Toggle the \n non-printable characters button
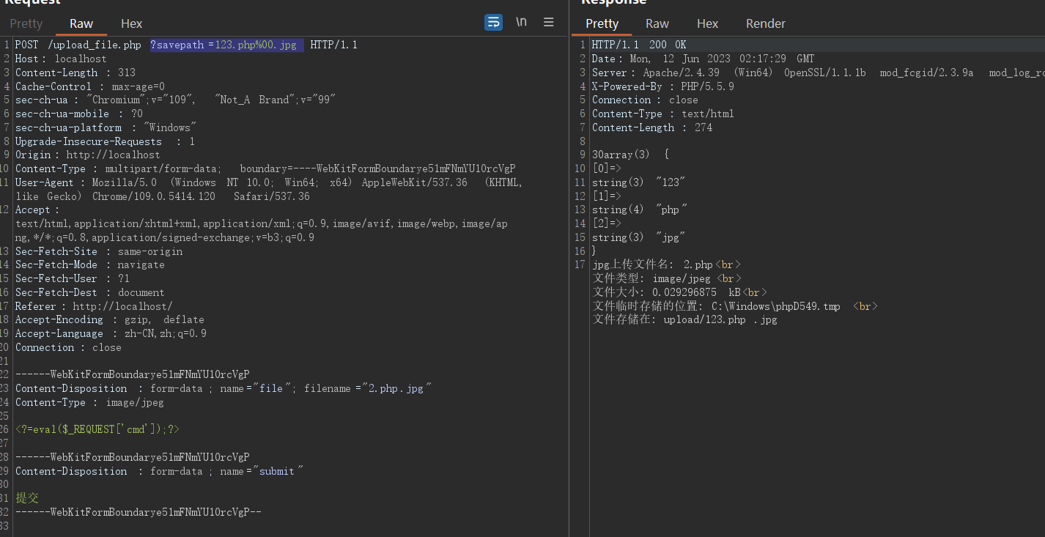Viewport: 1045px width, 537px height. (x=521, y=22)
